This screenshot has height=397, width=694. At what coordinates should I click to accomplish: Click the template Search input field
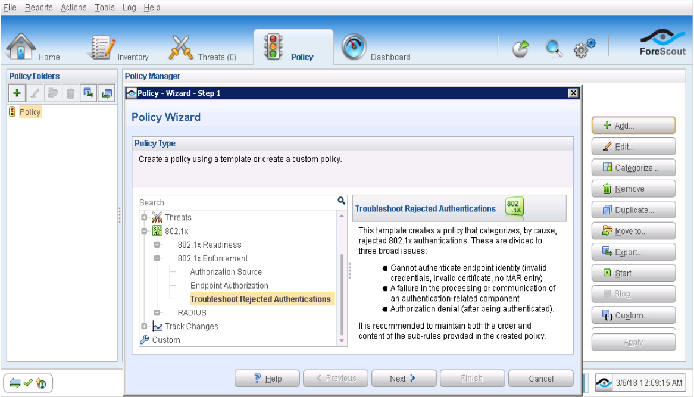click(237, 202)
